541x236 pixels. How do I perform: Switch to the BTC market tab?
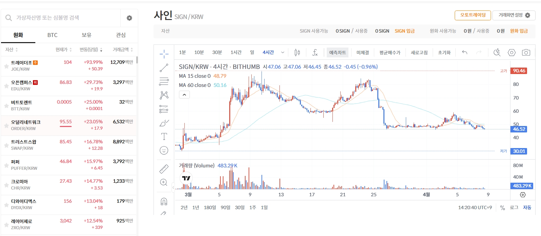click(x=52, y=35)
